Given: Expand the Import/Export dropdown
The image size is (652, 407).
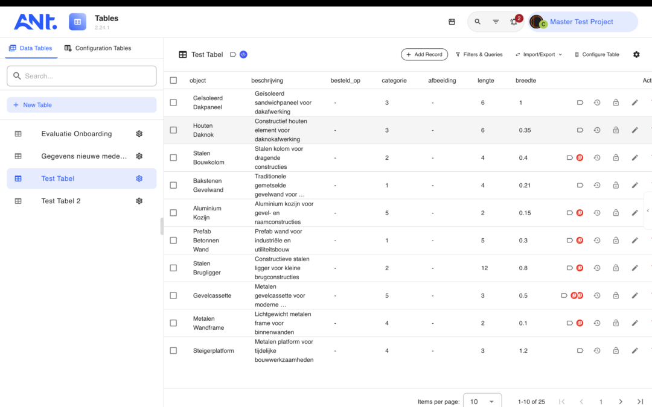Looking at the screenshot, I should click(x=539, y=54).
